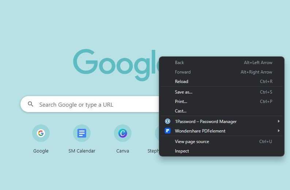Open Wondershare PDFelement menu entry

click(x=222, y=131)
